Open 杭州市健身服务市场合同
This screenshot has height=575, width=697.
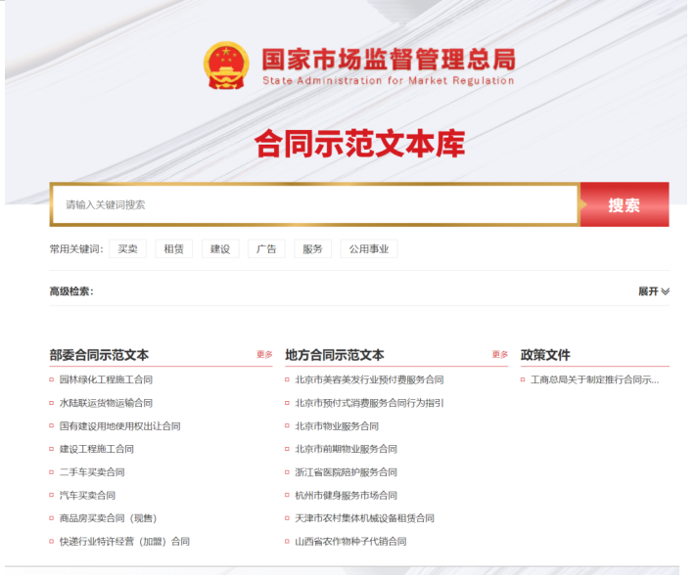coord(347,495)
